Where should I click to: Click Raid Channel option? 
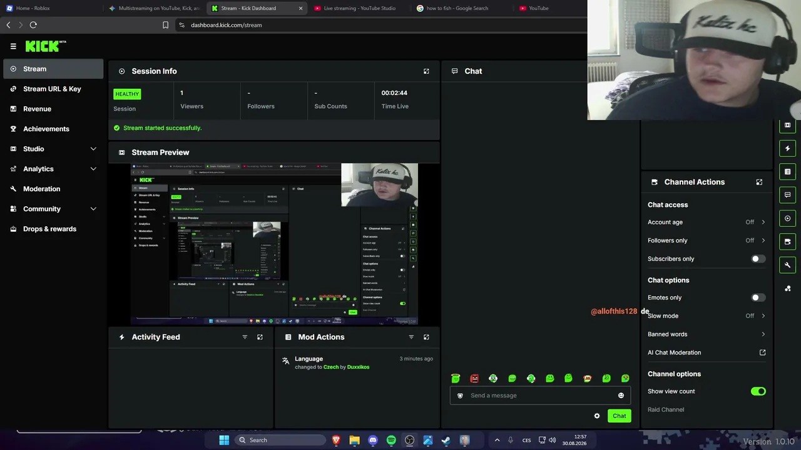[x=666, y=410]
